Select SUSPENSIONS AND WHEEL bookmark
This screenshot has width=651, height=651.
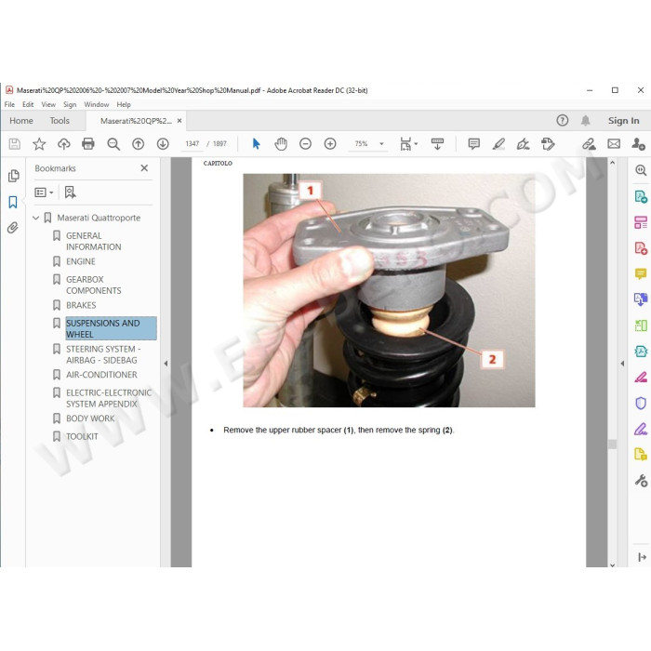point(111,328)
